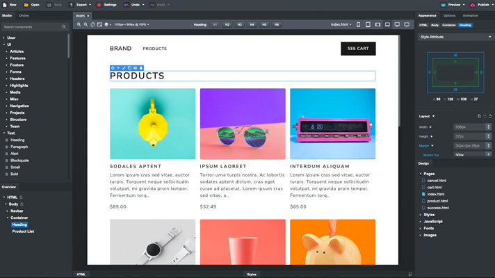The image size is (495, 278).
Task: Click the SEE CART button
Action: coord(358,49)
